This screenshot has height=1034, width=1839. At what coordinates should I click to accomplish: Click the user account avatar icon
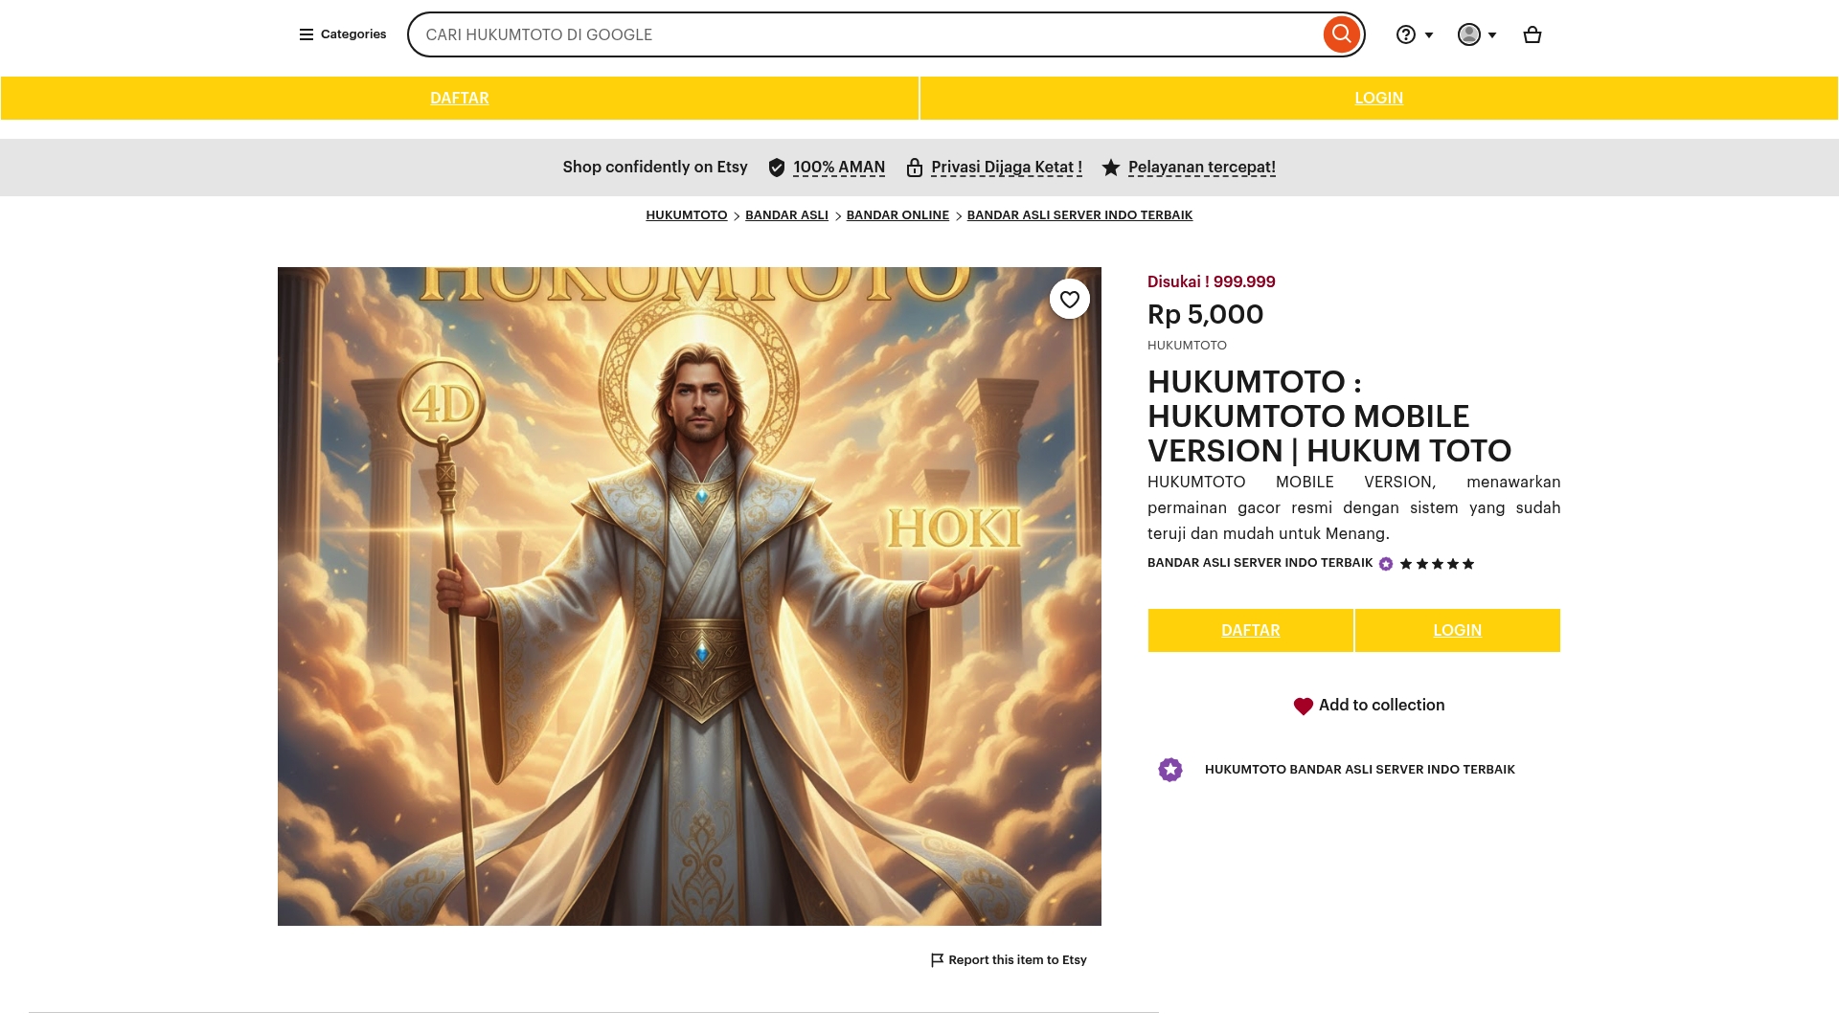[x=1468, y=34]
